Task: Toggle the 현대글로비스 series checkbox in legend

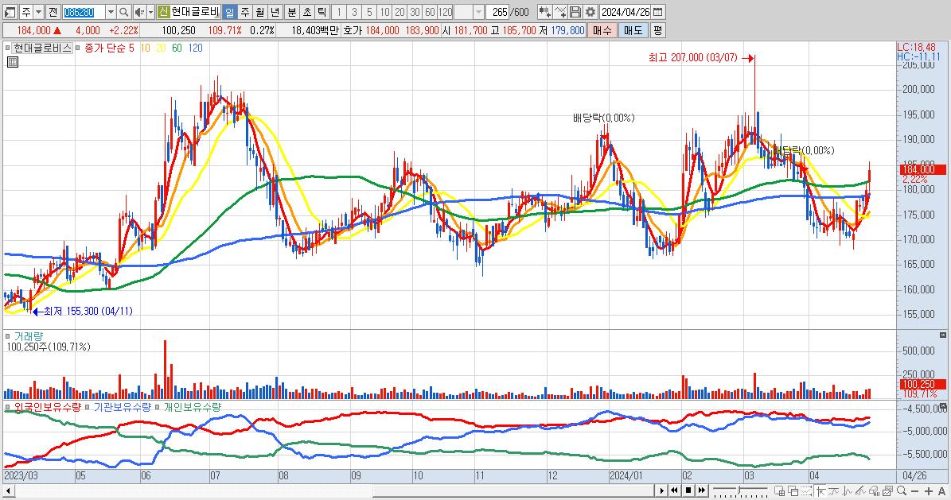Action: coord(7,48)
